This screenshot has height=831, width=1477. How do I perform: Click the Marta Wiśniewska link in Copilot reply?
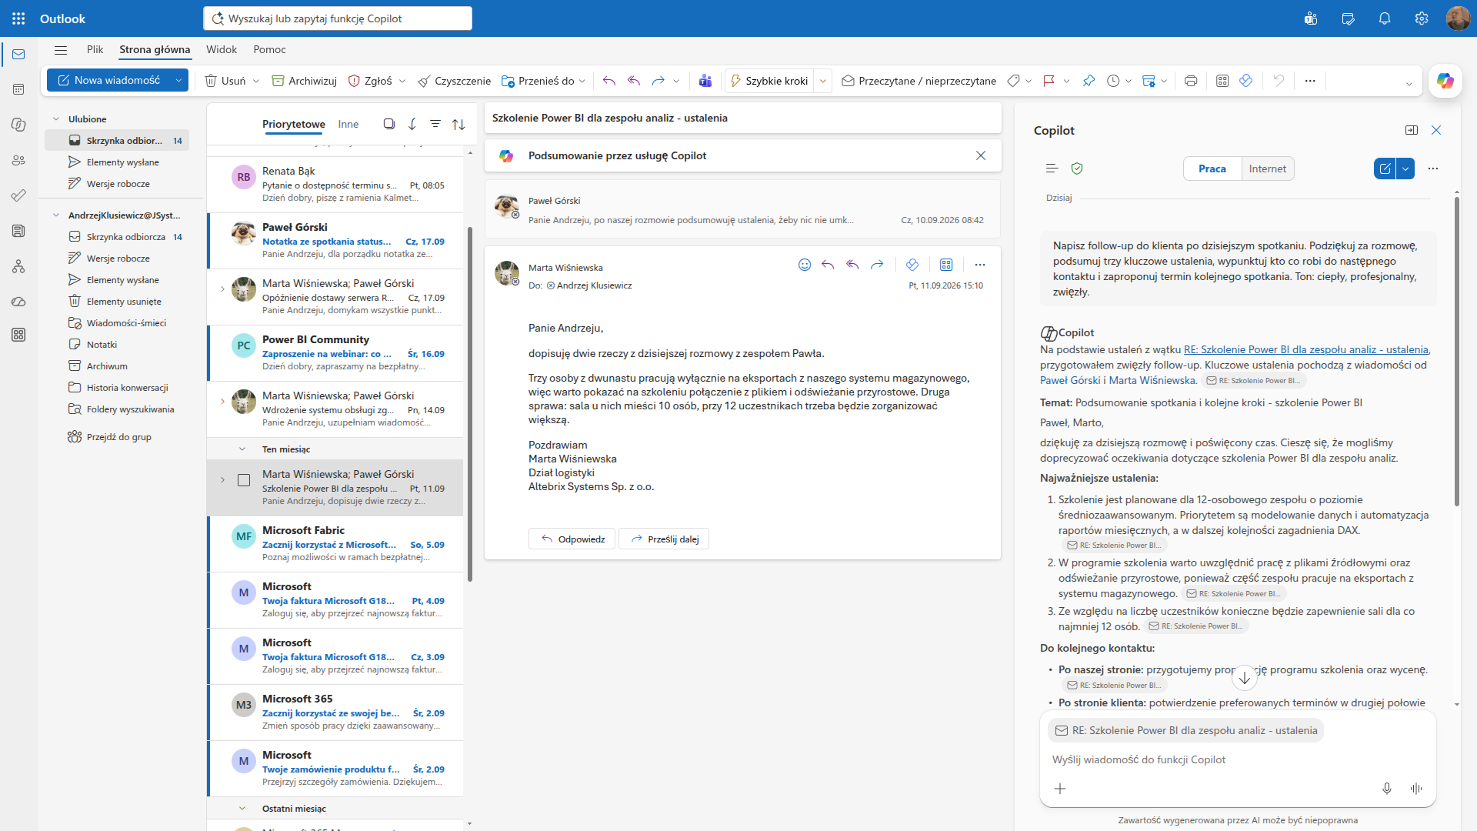pos(1152,380)
